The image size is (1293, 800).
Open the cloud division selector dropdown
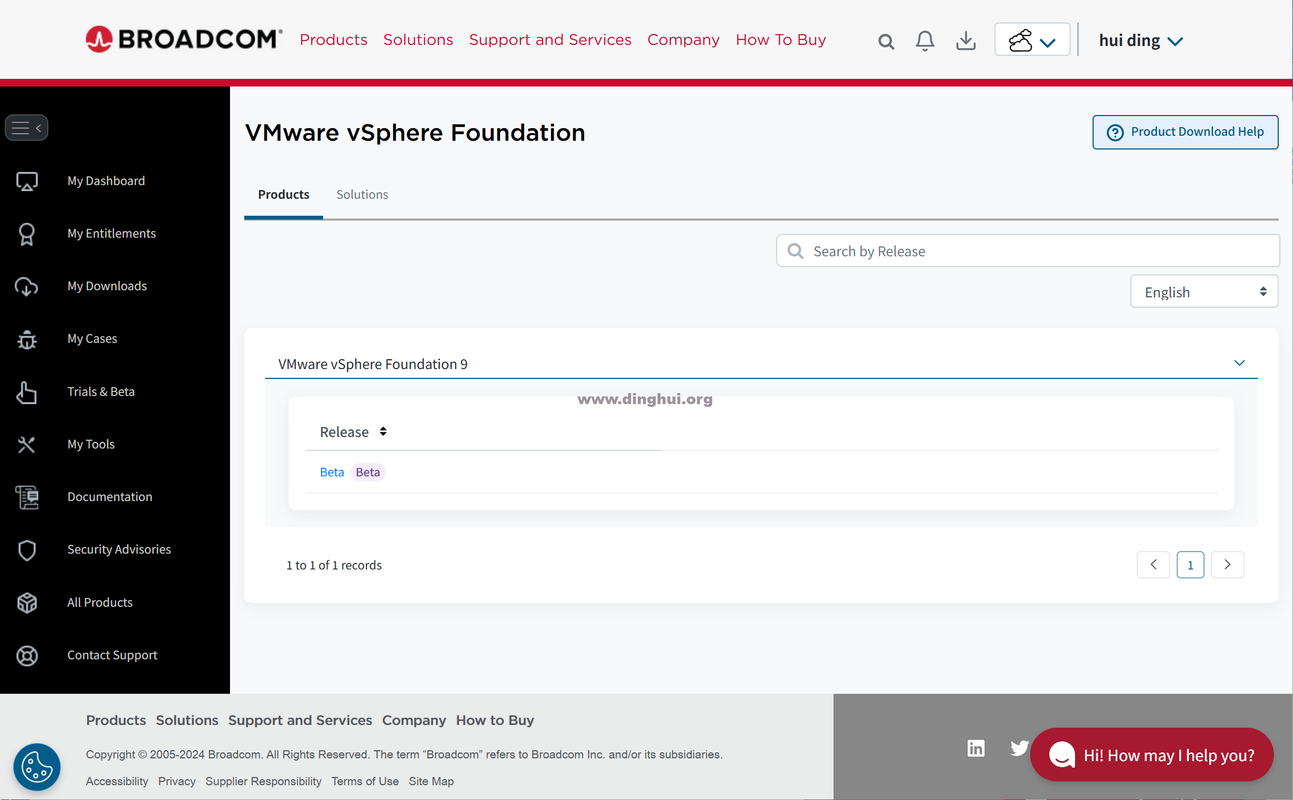[1032, 39]
